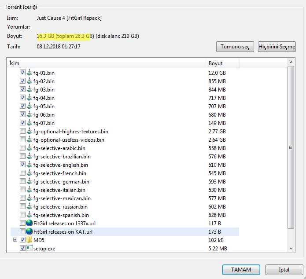The height and width of the screenshot is (279, 306).
Task: Cancel with the İptal button
Action: [x=284, y=270]
